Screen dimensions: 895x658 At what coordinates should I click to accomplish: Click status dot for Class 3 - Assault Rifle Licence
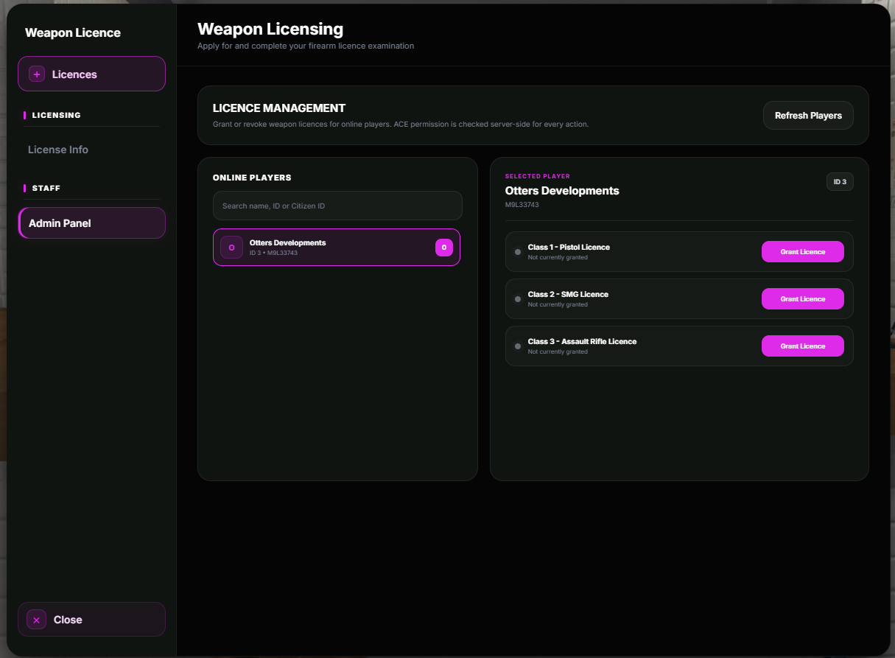pos(518,346)
